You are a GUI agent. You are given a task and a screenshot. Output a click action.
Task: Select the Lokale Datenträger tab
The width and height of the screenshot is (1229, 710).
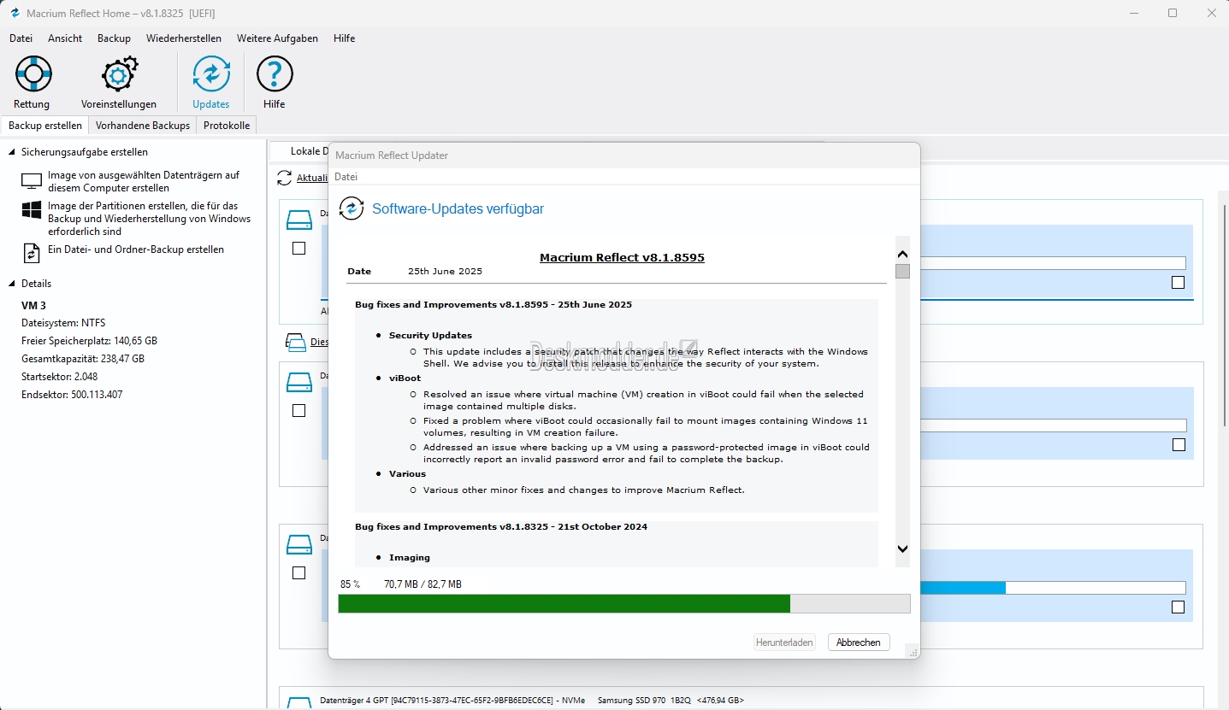click(x=299, y=151)
